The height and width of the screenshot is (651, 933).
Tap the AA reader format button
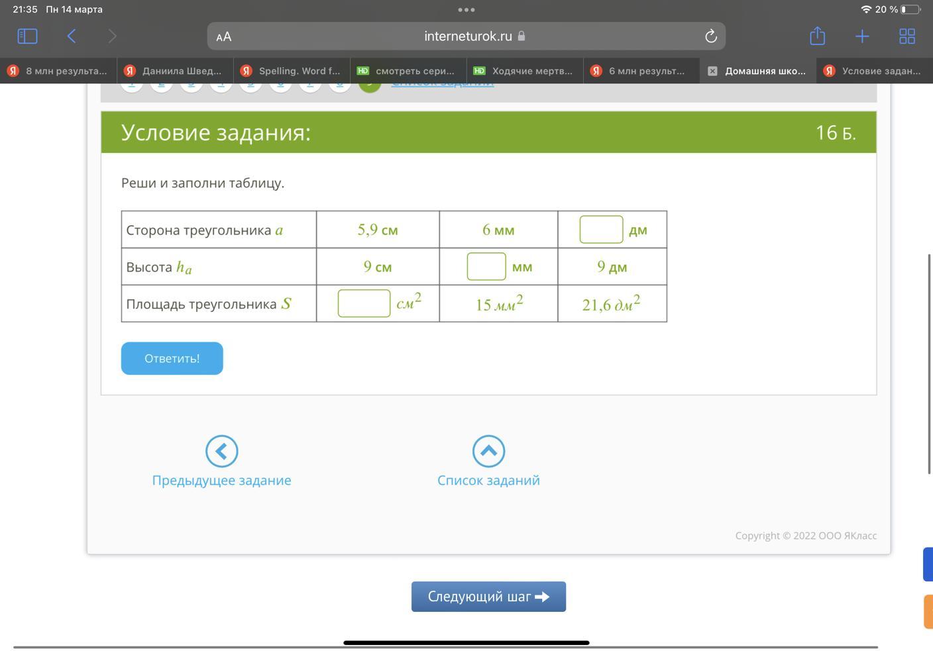tap(224, 36)
